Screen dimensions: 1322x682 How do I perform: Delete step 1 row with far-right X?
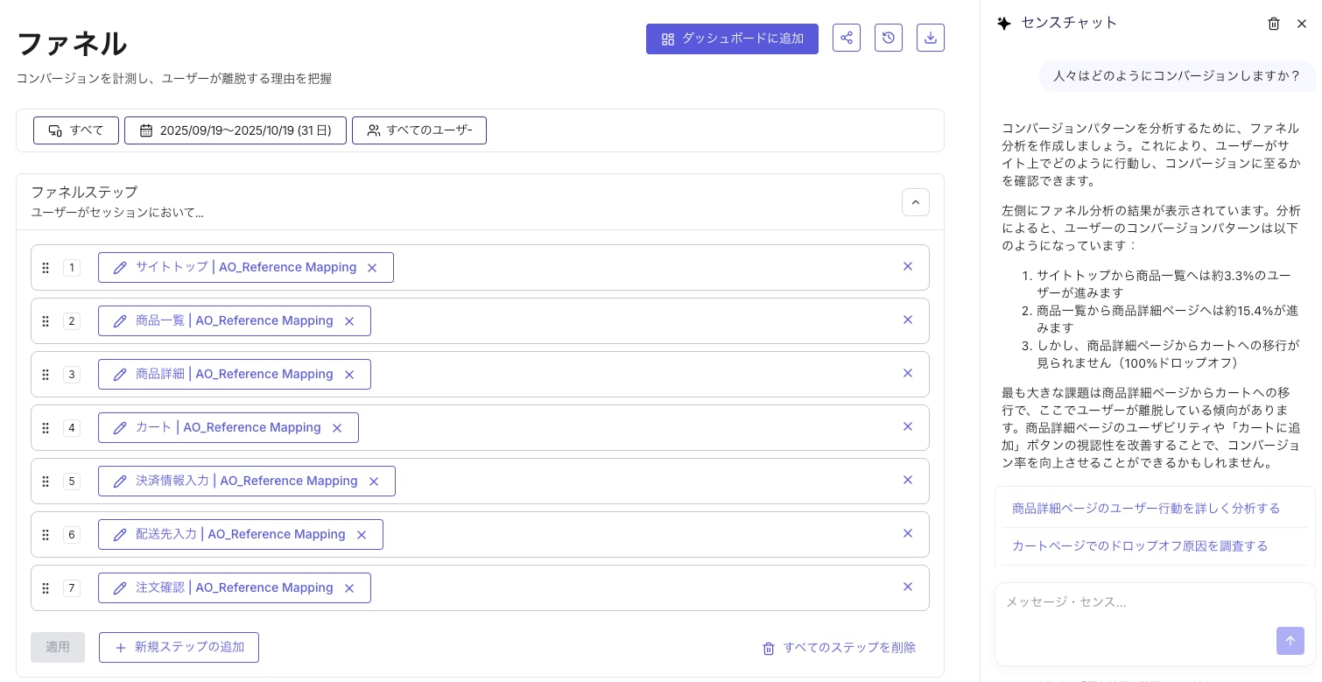[908, 266]
